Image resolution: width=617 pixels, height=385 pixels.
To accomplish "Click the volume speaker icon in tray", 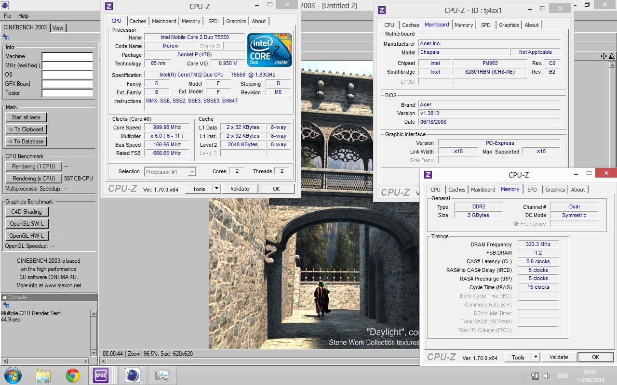I will (547, 376).
